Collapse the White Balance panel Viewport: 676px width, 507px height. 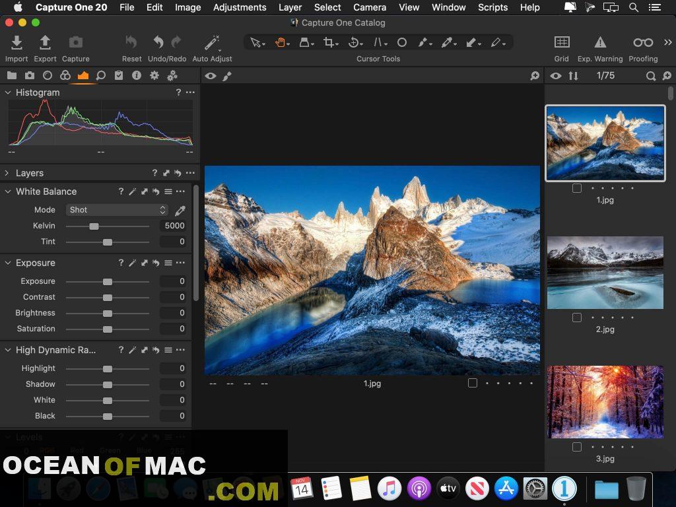(8, 191)
